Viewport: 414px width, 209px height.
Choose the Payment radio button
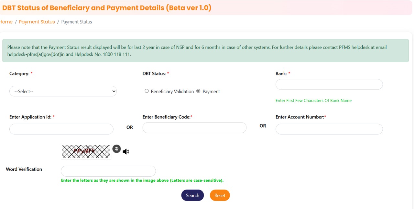point(198,91)
